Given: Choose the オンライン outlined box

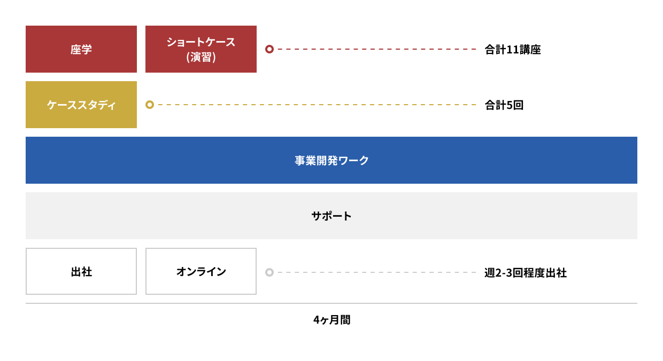Looking at the screenshot, I should pos(201,271).
